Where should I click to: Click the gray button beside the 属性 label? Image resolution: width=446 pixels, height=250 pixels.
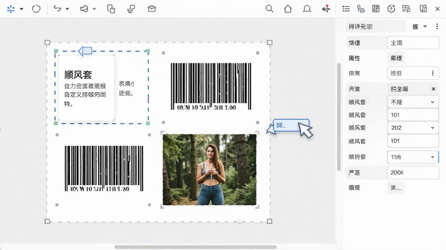pyautogui.click(x=396, y=58)
